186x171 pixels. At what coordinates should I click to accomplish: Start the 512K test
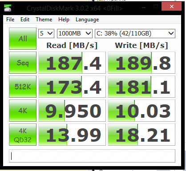pyautogui.click(x=23, y=87)
